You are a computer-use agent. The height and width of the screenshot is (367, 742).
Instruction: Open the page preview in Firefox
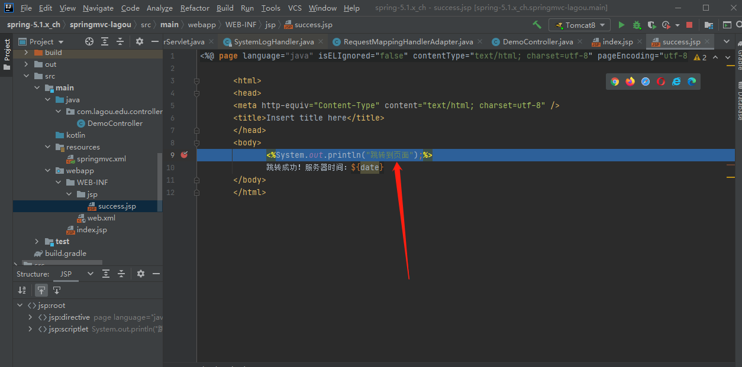pos(630,81)
